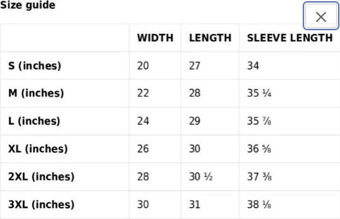The image size is (340, 219).
Task: Click the M sleeve length 35 ¼
Action: click(259, 93)
